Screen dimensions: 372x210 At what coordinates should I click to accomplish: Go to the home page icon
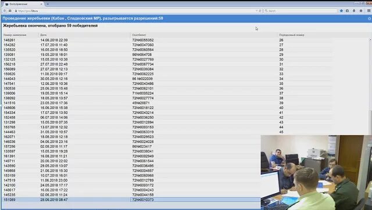361,11
